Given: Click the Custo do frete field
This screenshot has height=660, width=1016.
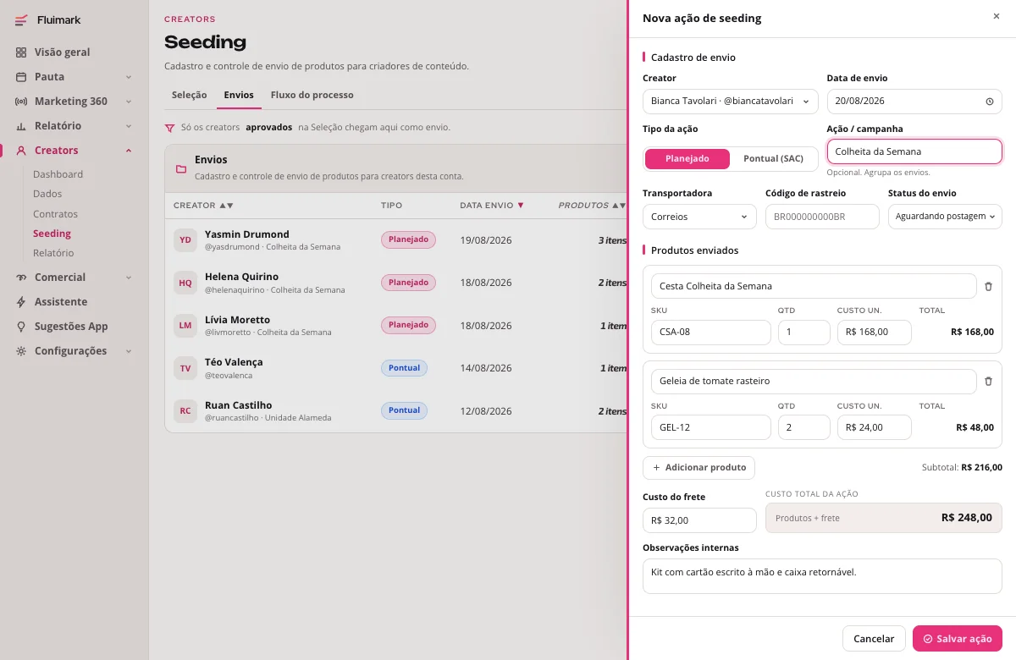Looking at the screenshot, I should (699, 520).
